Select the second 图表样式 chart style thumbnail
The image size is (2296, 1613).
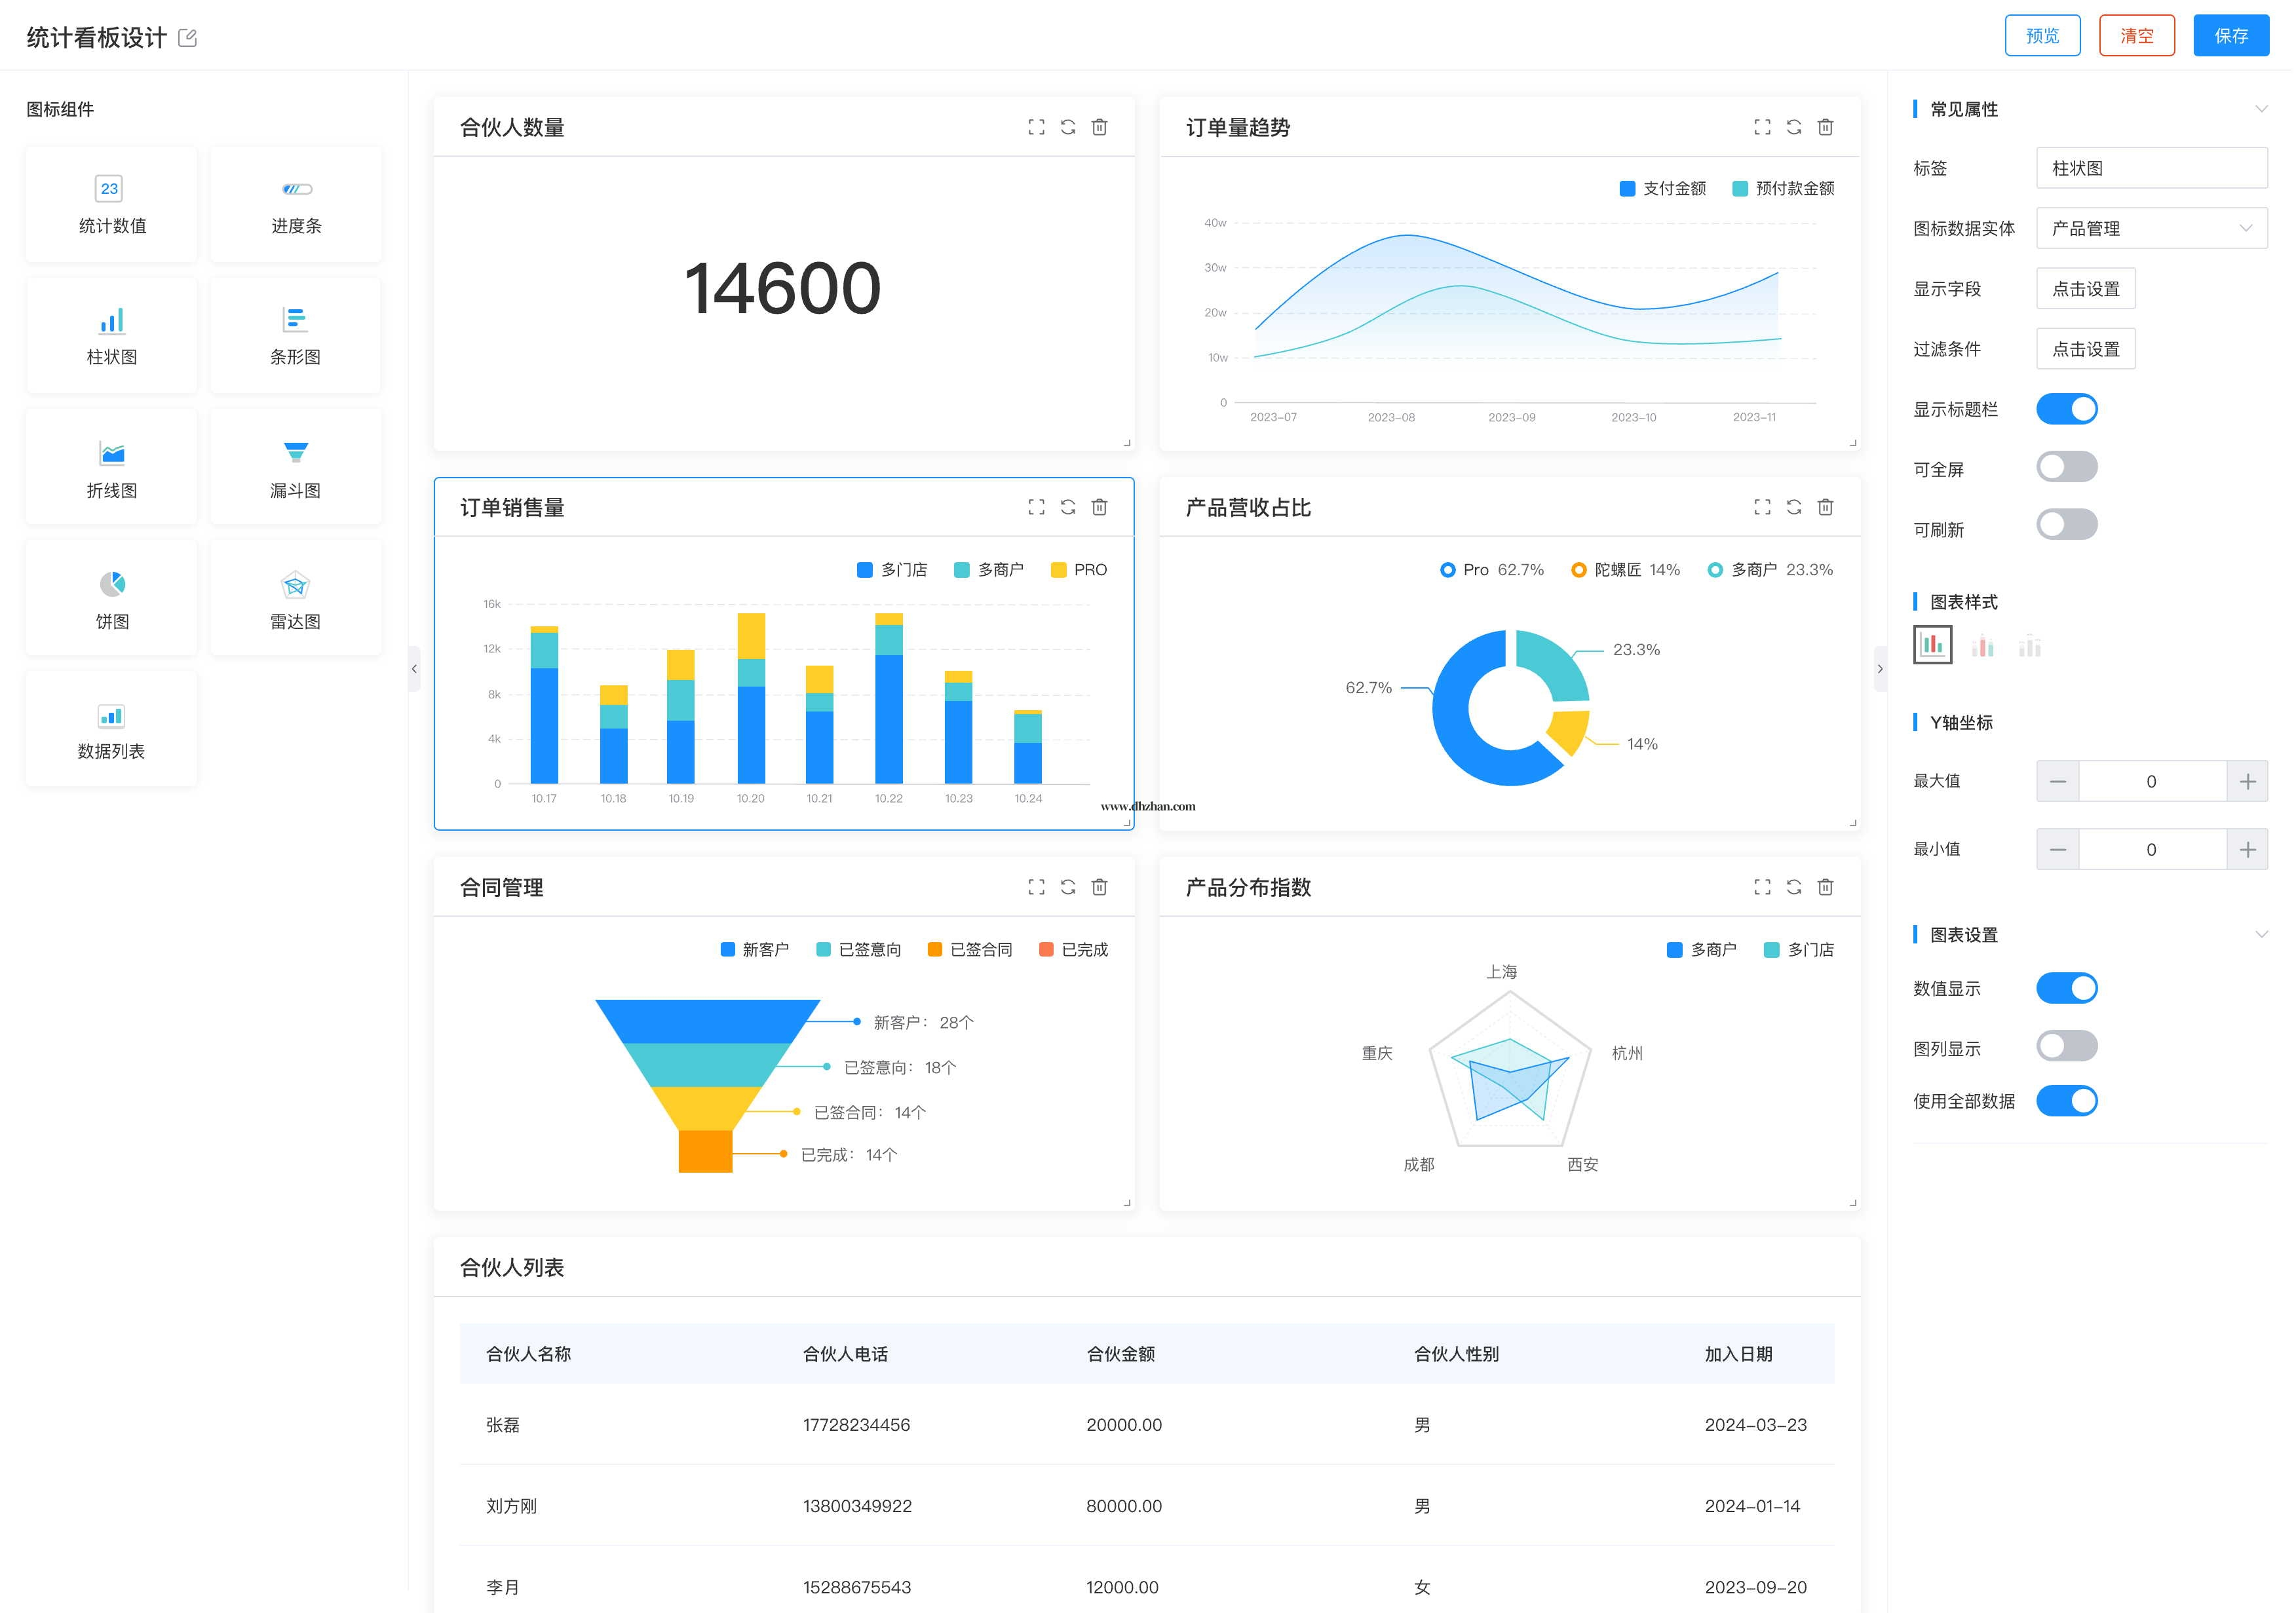click(x=1982, y=646)
